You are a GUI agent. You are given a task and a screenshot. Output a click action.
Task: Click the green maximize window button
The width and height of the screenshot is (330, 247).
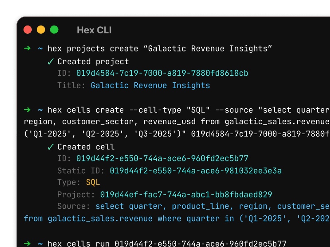coord(54,30)
